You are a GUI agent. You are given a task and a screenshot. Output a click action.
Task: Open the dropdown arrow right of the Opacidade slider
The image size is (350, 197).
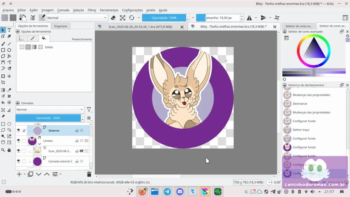point(193,18)
